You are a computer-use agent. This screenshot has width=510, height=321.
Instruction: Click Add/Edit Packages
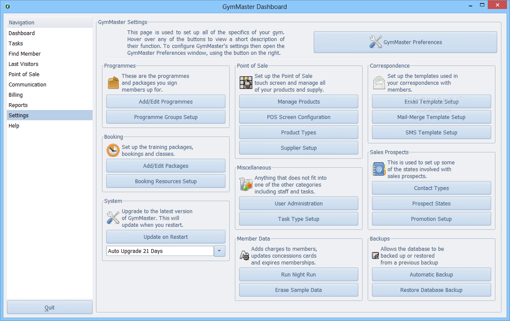(x=165, y=166)
